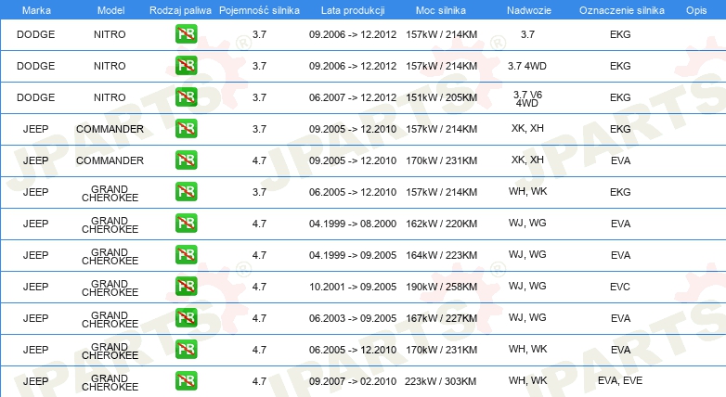The image size is (726, 397).
Task: Click the Nadwozie column header
Action: pyautogui.click(x=529, y=10)
